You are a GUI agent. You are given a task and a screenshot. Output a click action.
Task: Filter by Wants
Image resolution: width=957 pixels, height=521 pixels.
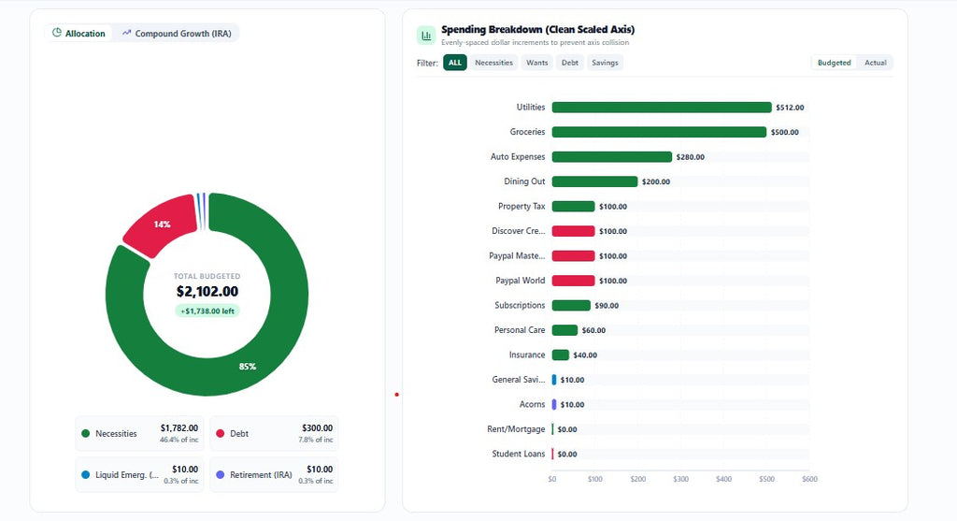(x=537, y=63)
